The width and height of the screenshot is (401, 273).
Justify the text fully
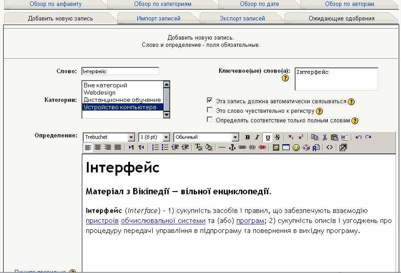pos(118,147)
